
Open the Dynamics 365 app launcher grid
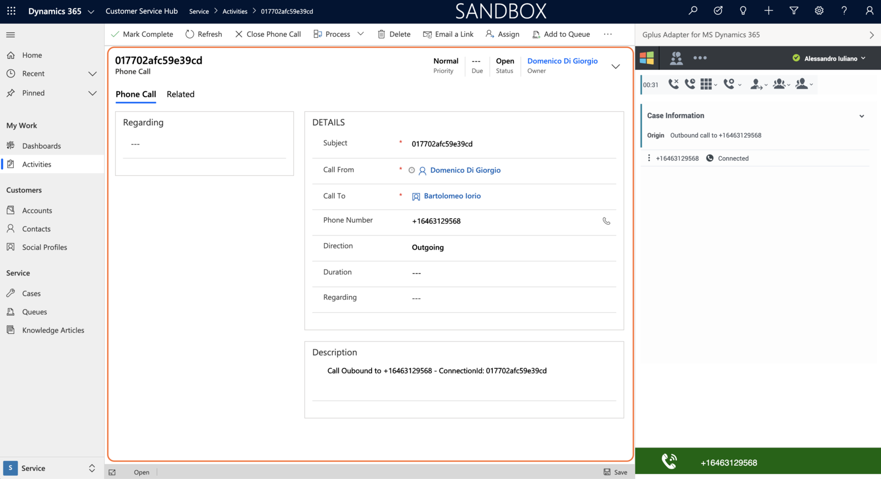tap(11, 11)
